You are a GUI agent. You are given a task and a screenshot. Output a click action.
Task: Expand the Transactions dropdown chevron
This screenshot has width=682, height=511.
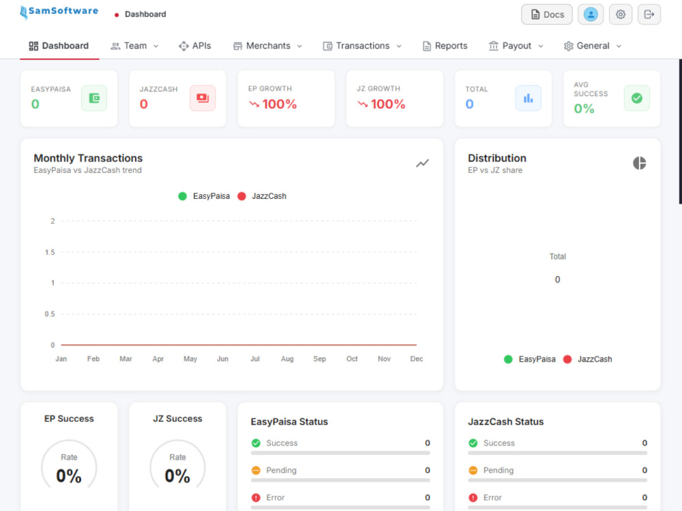[x=399, y=46]
